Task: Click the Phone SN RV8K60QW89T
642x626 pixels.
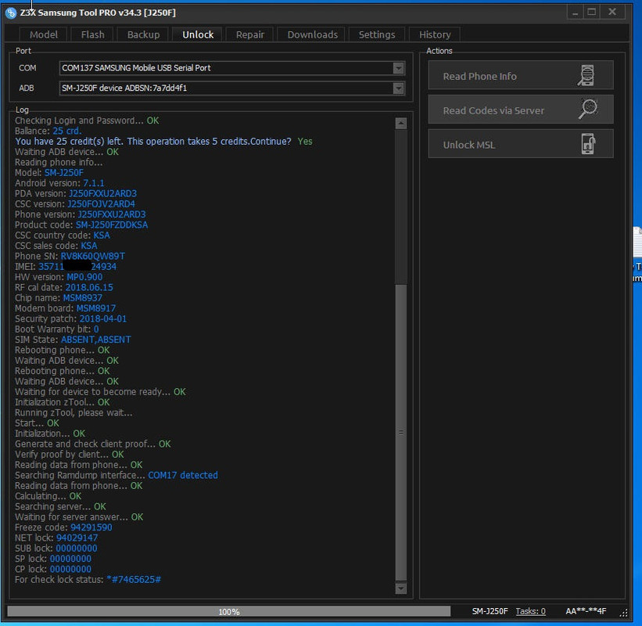Action: [92, 257]
